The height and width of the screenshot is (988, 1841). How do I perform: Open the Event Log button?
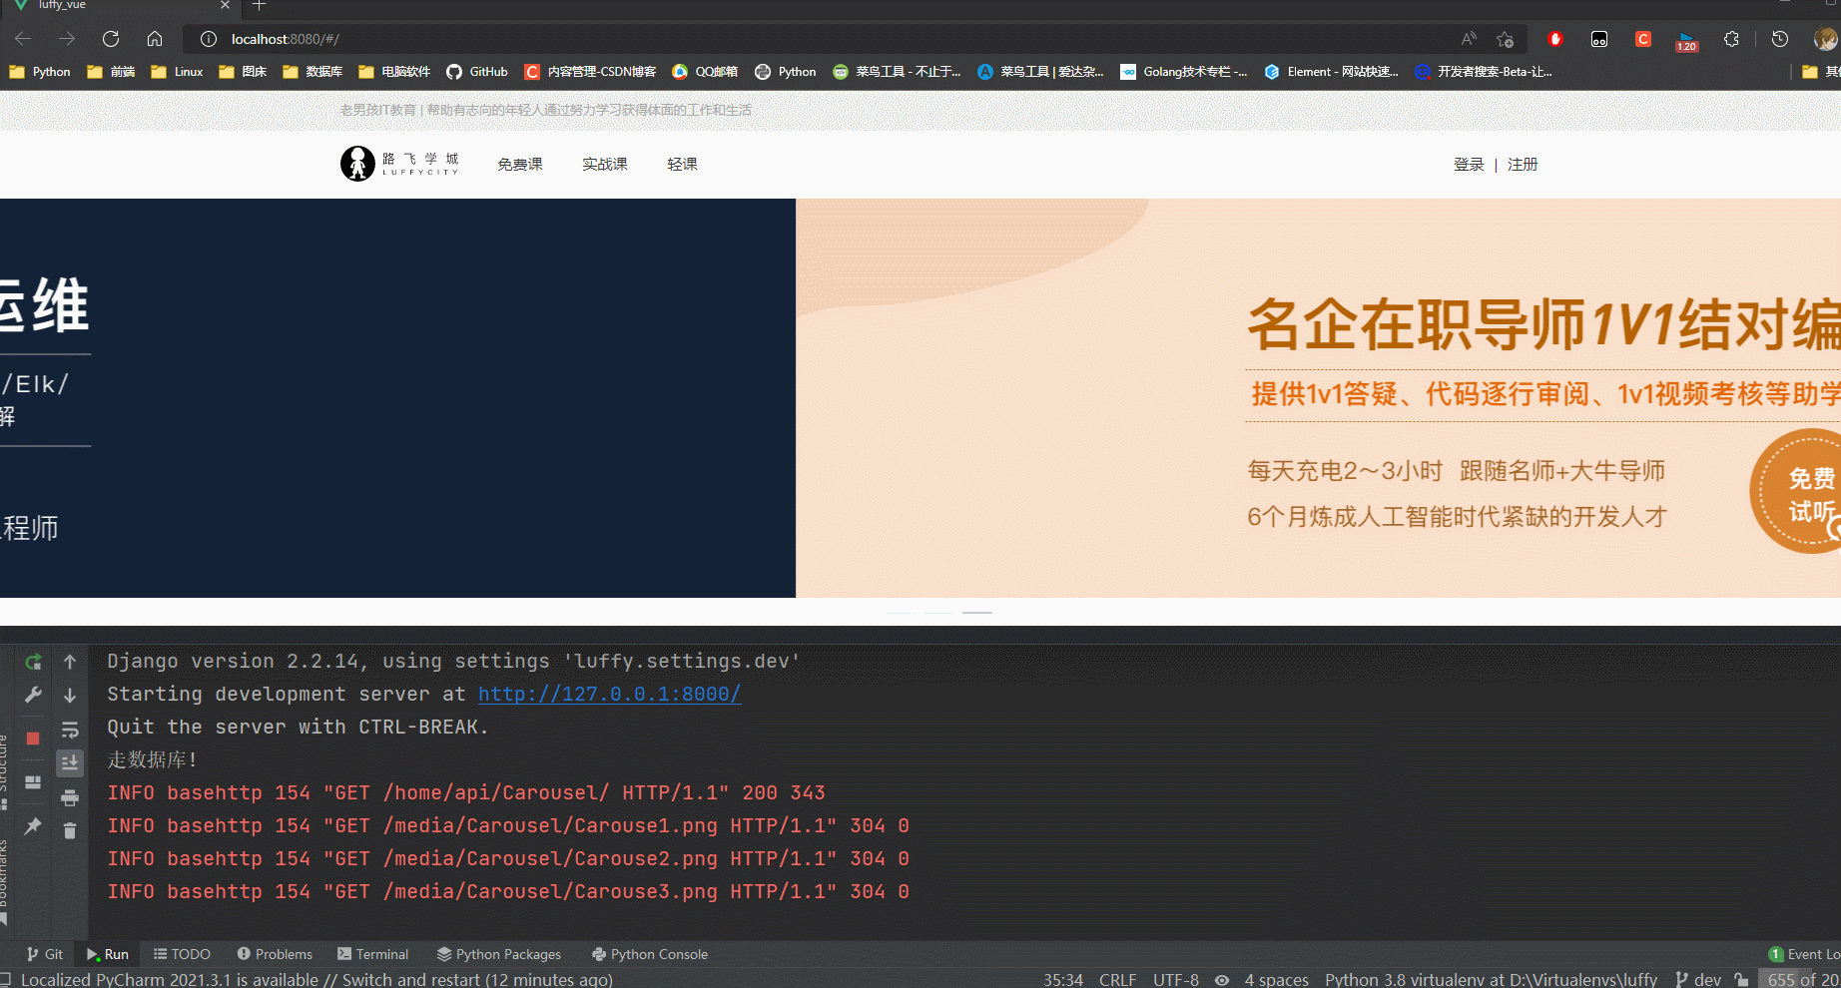(x=1805, y=954)
